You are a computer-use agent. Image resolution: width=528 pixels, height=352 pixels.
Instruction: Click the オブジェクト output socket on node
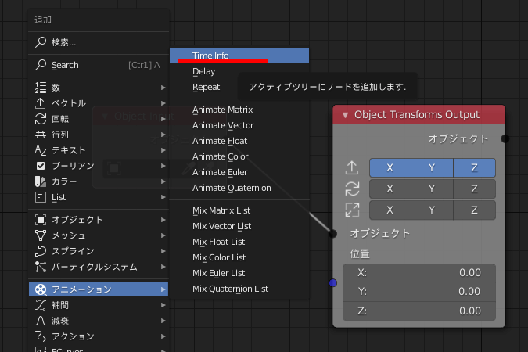coord(505,138)
